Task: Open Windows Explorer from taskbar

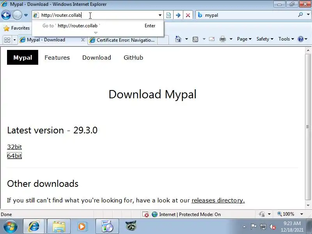Action: (59, 227)
